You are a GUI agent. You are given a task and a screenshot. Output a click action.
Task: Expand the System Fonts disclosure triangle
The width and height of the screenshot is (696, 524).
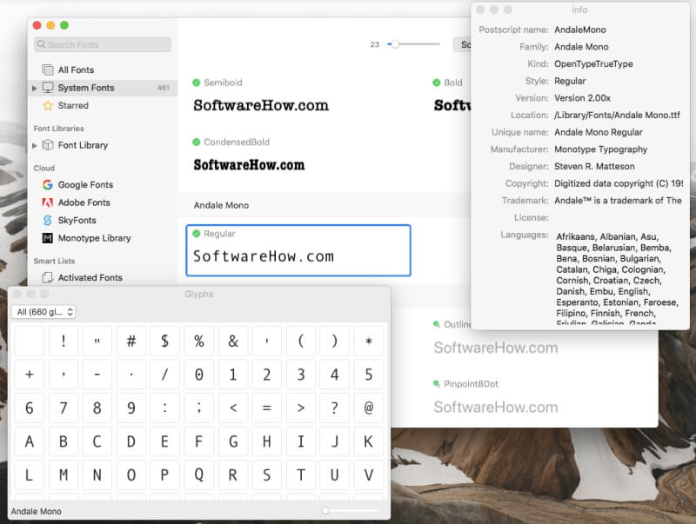click(x=35, y=89)
